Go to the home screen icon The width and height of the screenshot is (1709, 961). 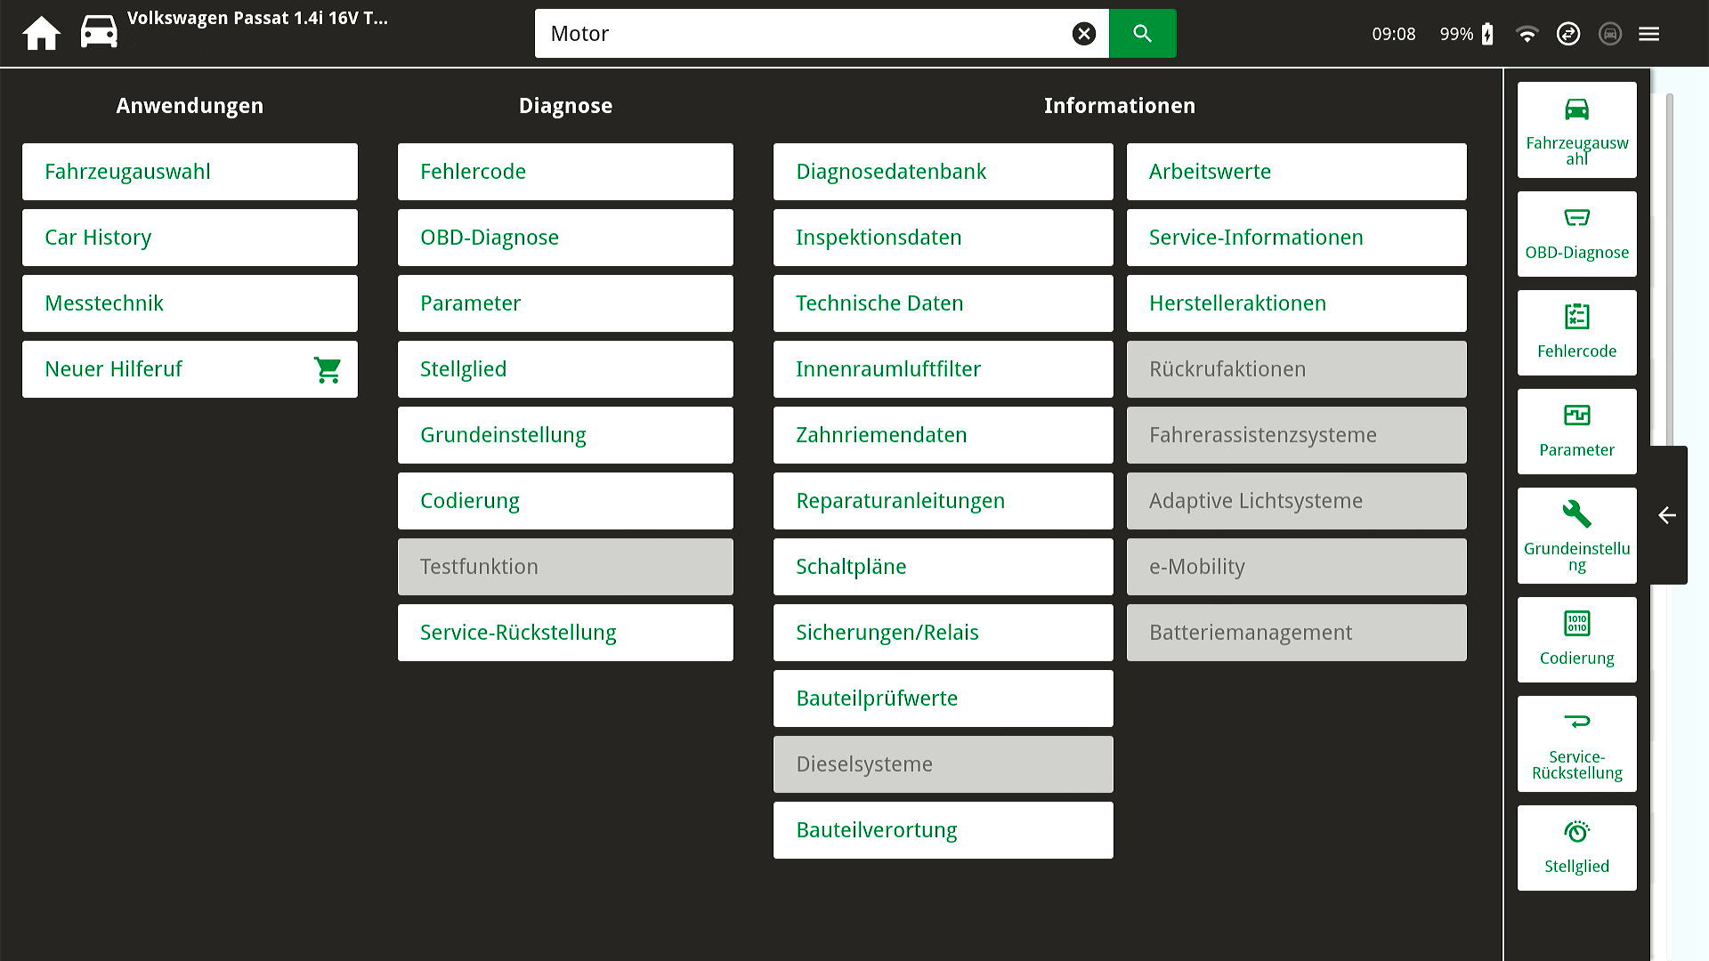tap(41, 34)
